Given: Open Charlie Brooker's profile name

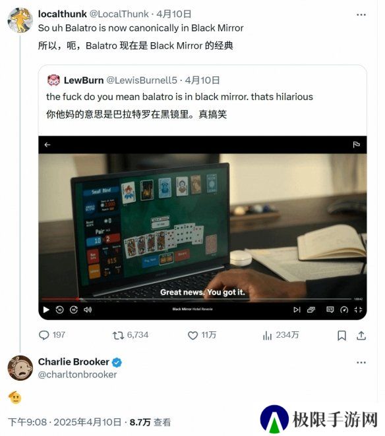Looking at the screenshot, I should [73, 362].
